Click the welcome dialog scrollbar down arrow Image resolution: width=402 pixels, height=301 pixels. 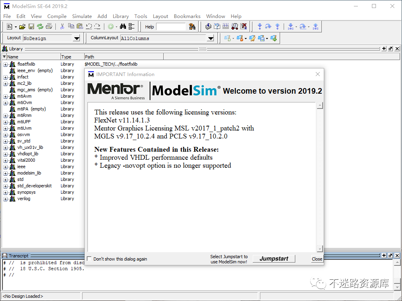coord(320,249)
